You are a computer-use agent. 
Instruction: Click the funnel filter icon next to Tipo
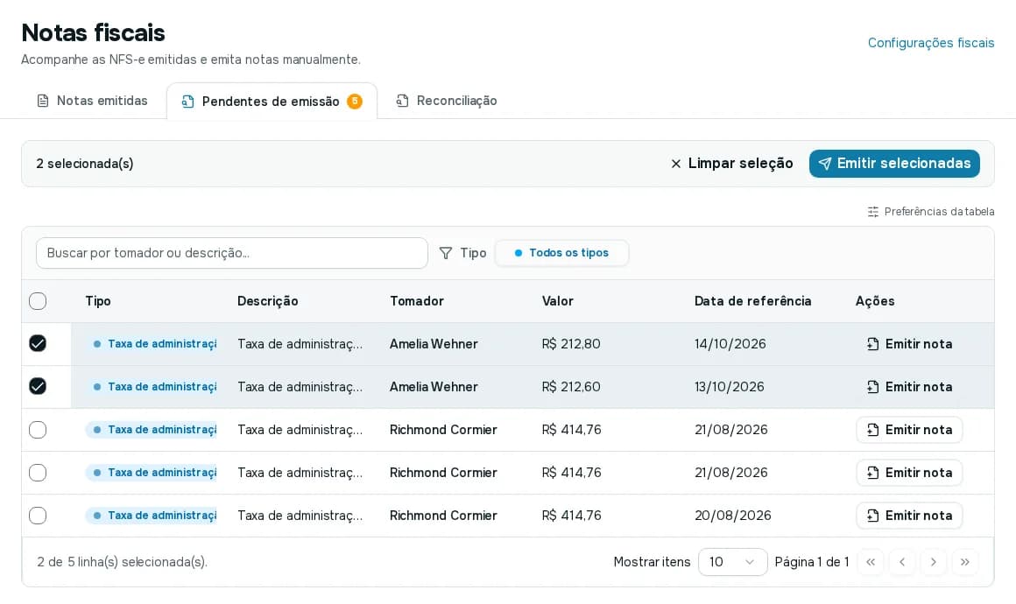(446, 253)
